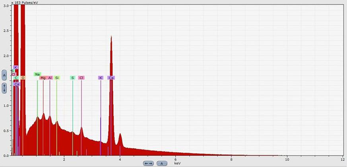Click the smaller Ca K-beta peak near 4 keV
Screen dimensions: 347x167
click(x=120, y=134)
